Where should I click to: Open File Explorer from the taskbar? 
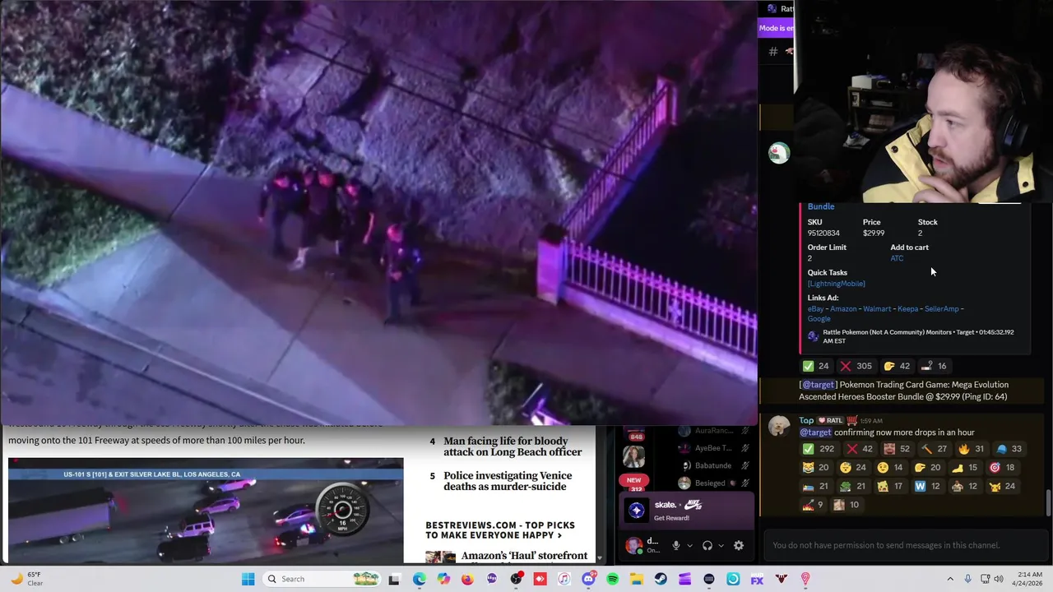click(637, 579)
